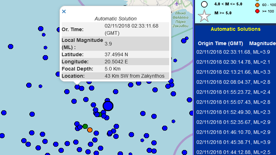Screen dimensions: 276x155
Task: Open the 02:33:11.68 ML=3.9 solution entry
Action: pos(233,52)
